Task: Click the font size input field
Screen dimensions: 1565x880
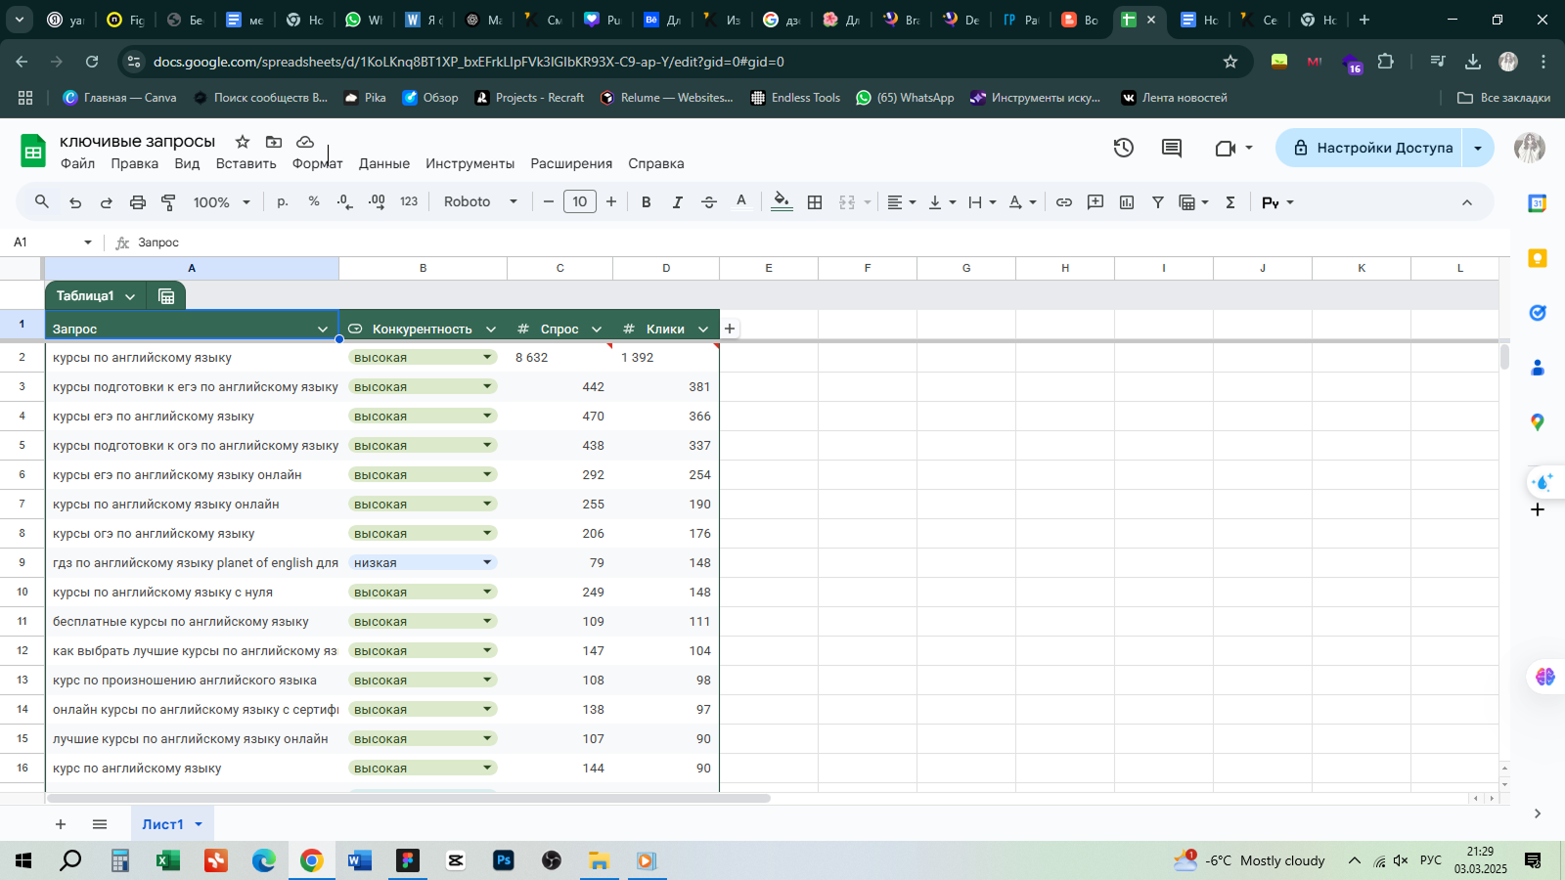Action: (x=580, y=202)
